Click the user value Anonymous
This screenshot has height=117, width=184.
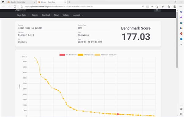click(83, 35)
